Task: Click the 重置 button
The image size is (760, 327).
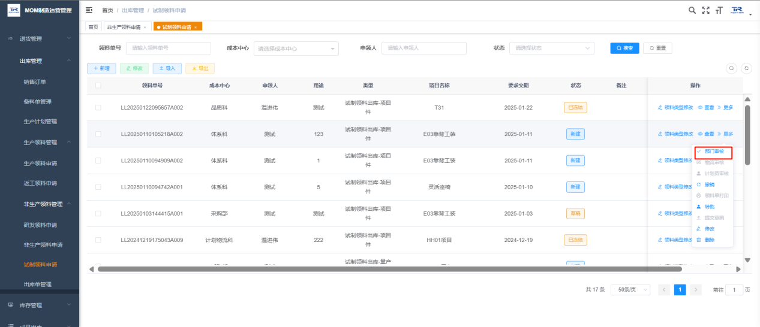Action: [657, 49]
